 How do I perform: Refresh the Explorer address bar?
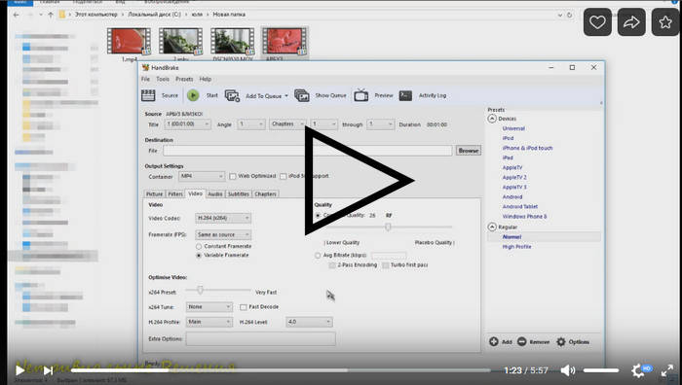click(569, 15)
